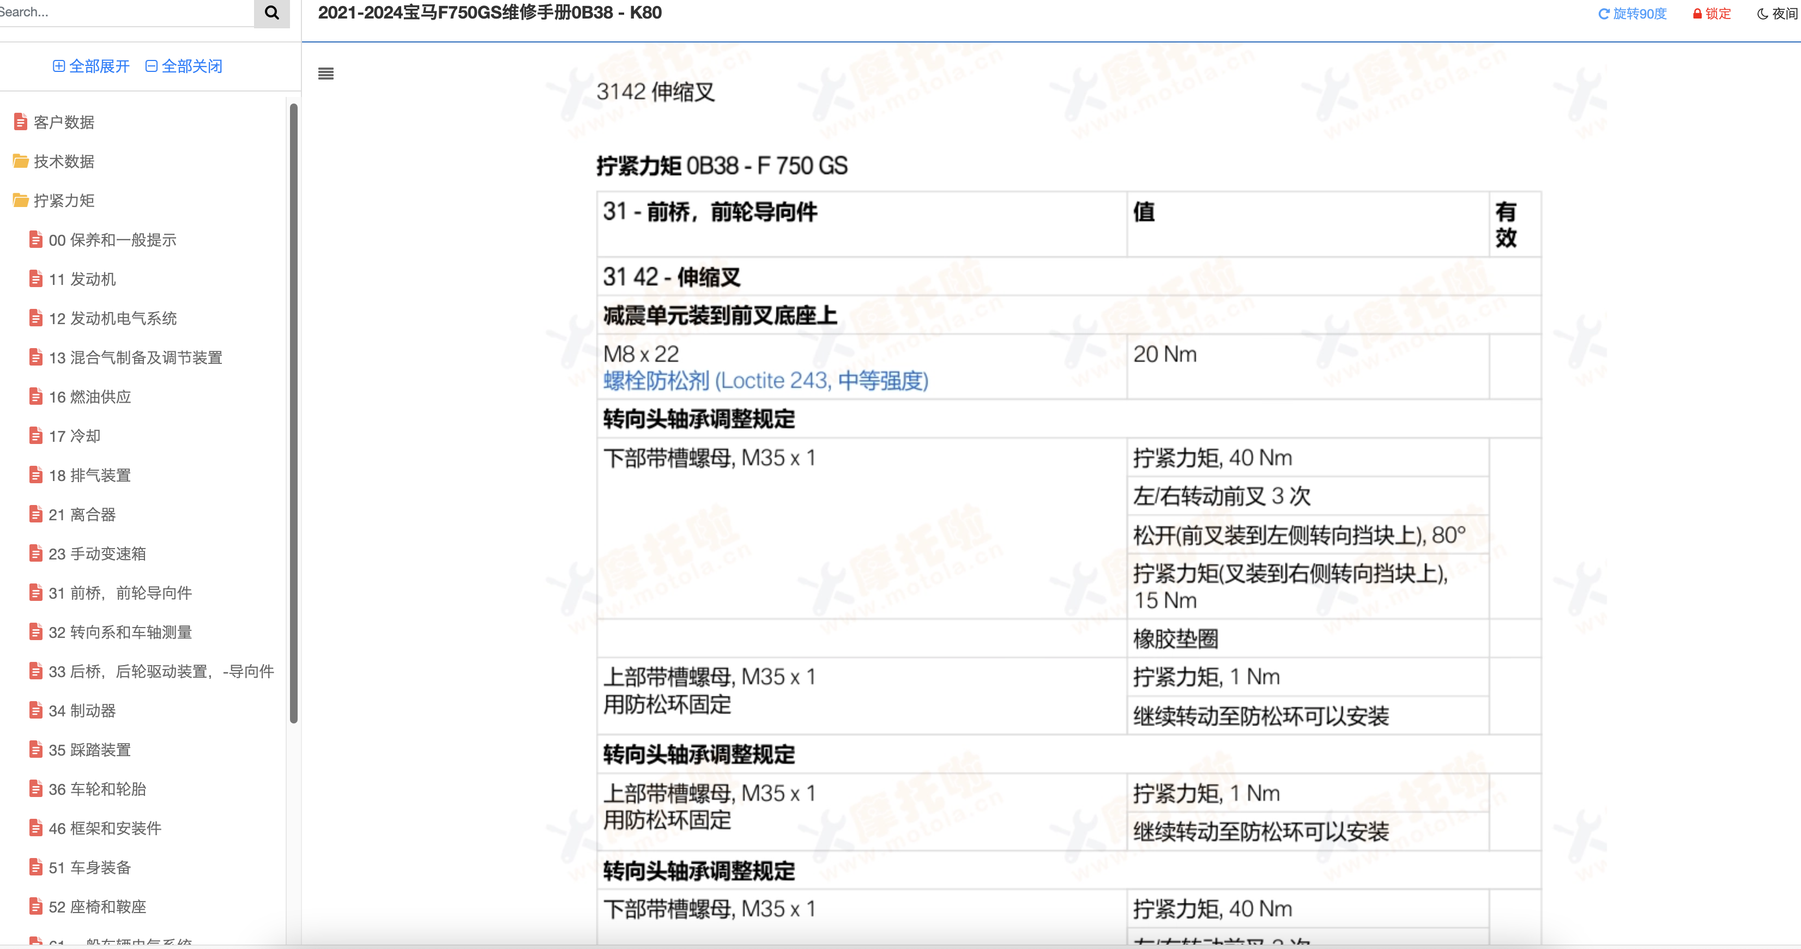Open 00 保养和一般提示 document

112,240
